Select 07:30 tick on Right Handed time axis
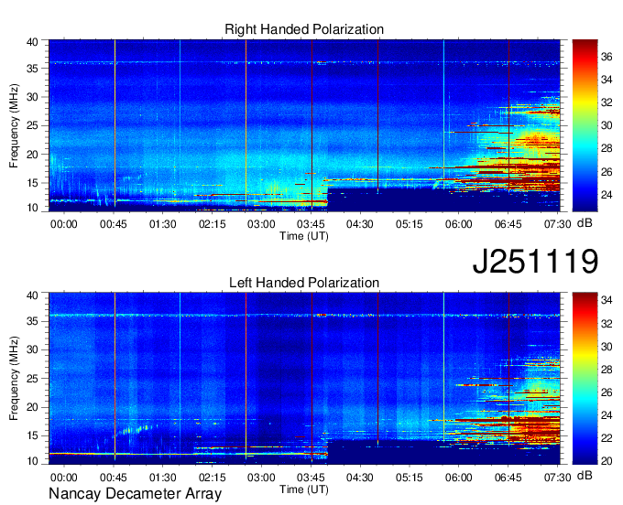This screenshot has height=505, width=623. tap(557, 223)
